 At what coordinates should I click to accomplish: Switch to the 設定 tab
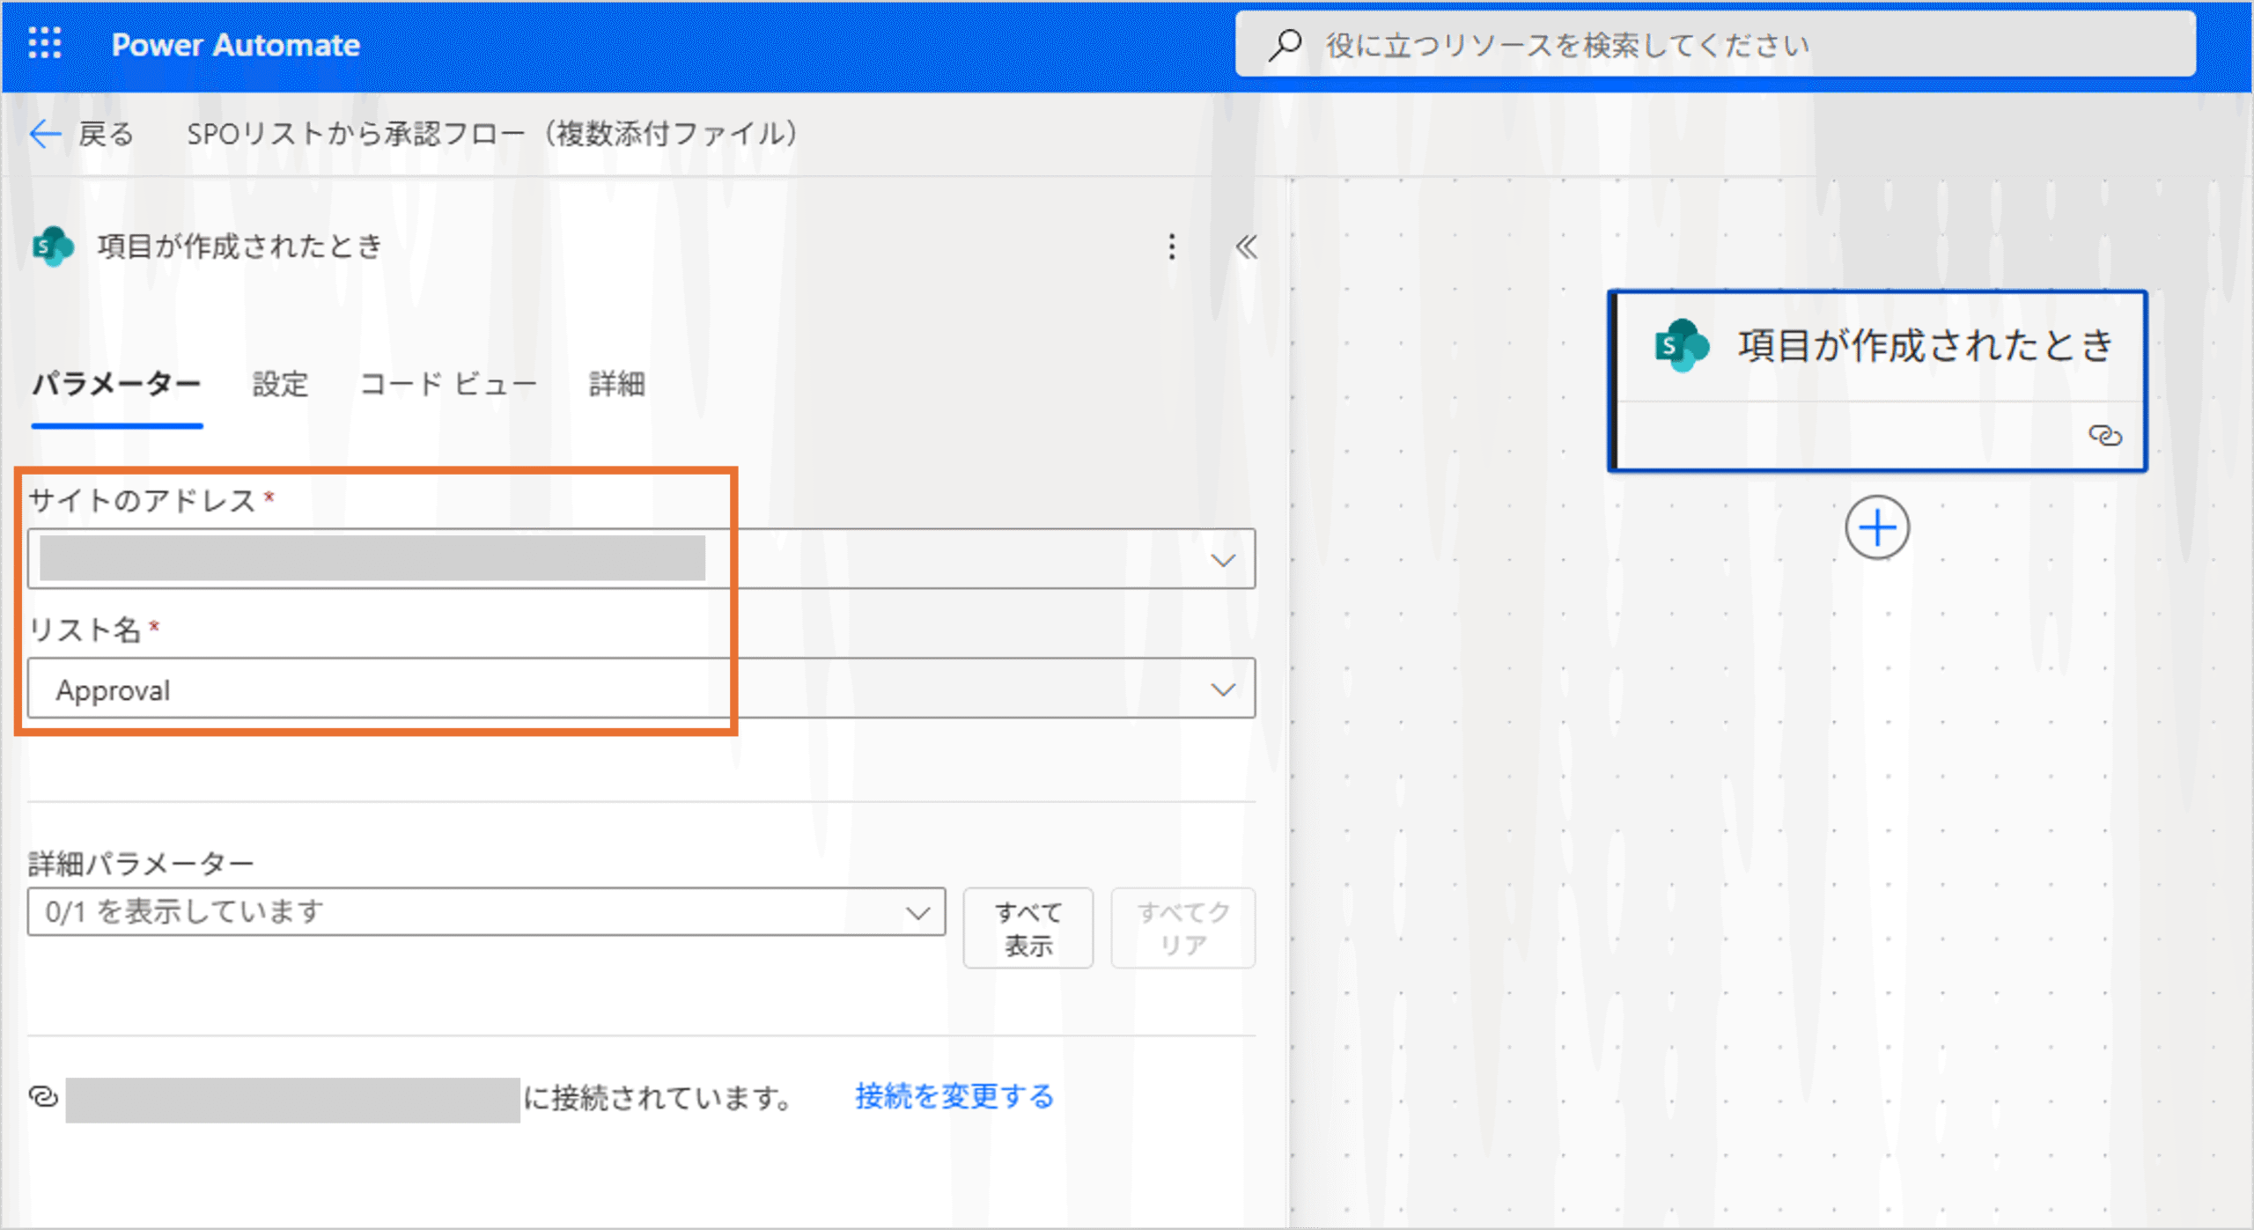point(280,384)
